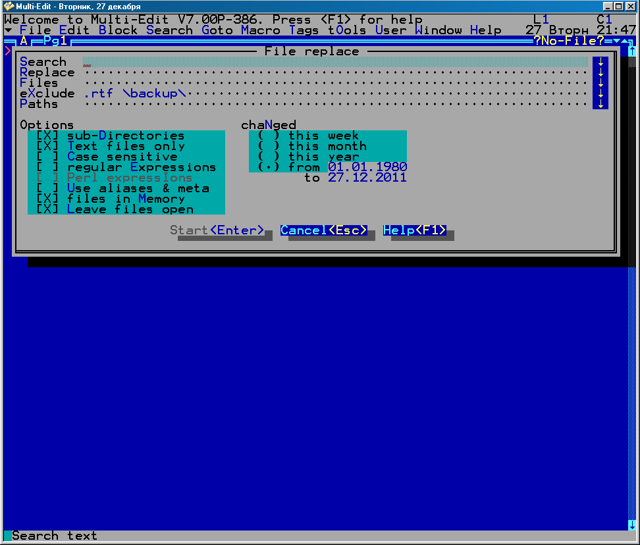The width and height of the screenshot is (640, 545).
Task: Open the File menu
Action: pyautogui.click(x=36, y=30)
